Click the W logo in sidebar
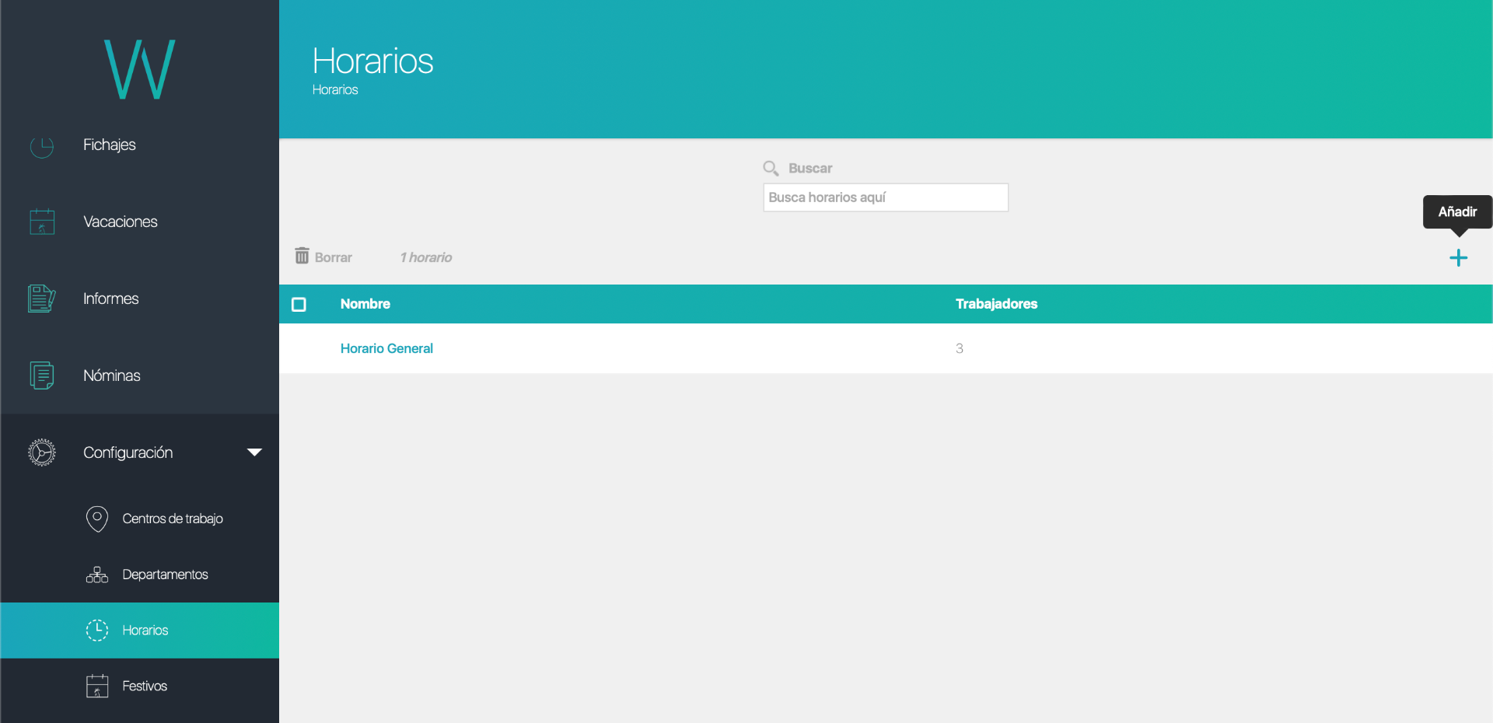Screen dimensions: 1493x723 [140, 69]
